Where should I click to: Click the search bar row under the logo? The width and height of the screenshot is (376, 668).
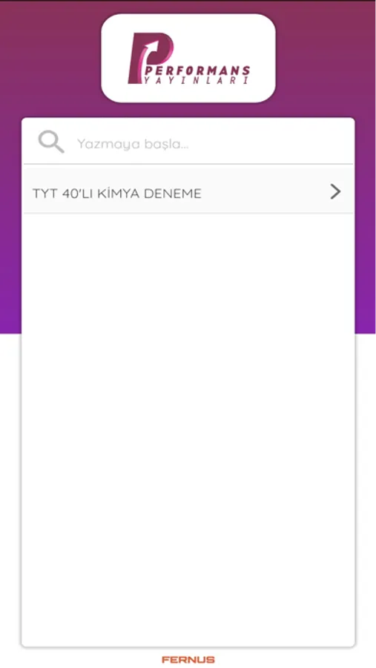188,142
